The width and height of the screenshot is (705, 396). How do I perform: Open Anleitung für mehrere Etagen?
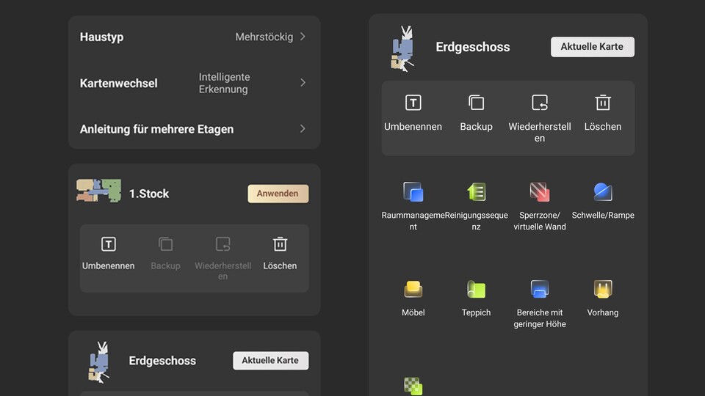tap(194, 129)
